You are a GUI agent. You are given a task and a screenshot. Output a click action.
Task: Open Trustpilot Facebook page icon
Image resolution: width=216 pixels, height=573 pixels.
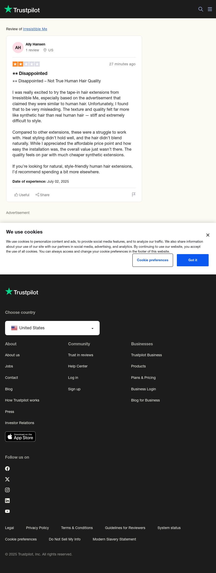click(x=7, y=469)
